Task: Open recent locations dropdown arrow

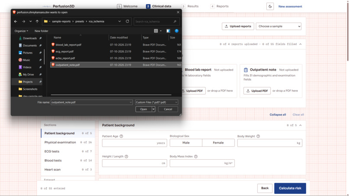Action: point(30,22)
